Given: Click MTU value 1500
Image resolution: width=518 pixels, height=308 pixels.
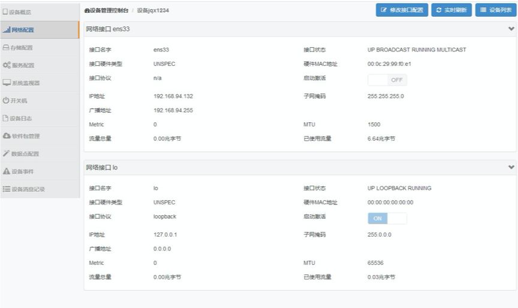Looking at the screenshot, I should [x=374, y=125].
